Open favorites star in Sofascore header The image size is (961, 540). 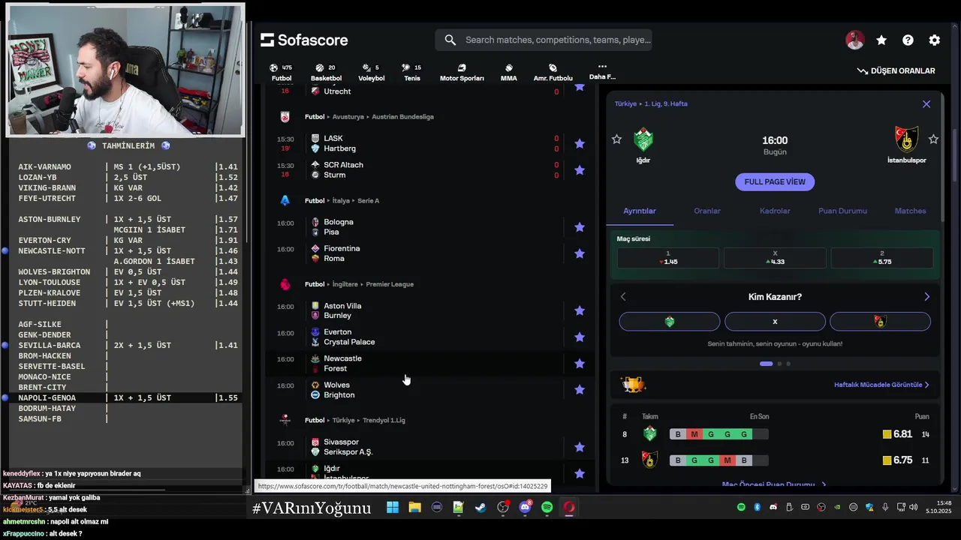click(881, 40)
